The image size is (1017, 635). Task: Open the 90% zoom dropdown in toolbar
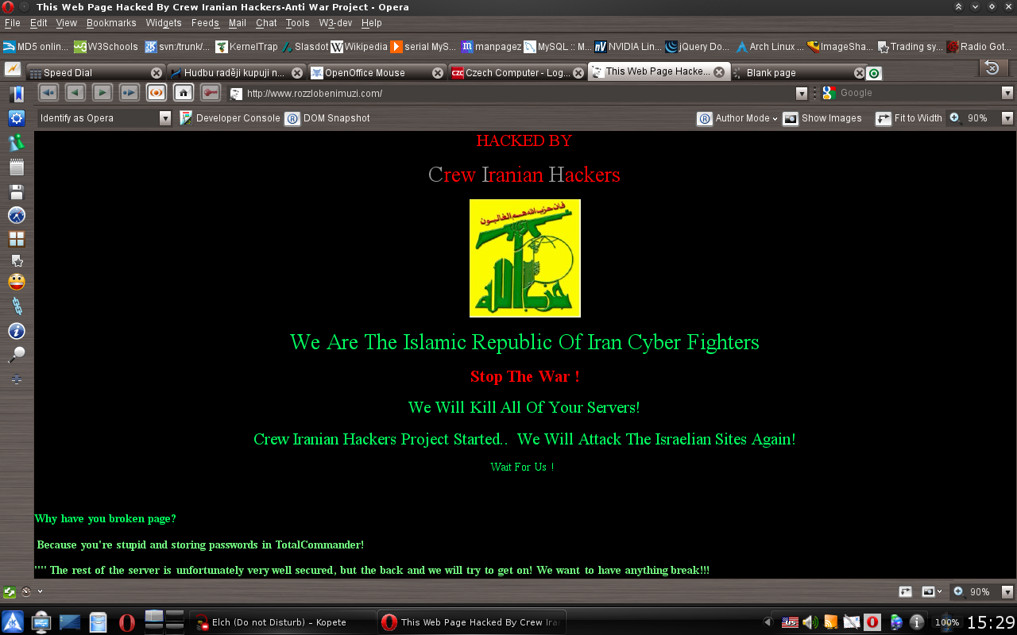tap(1007, 118)
